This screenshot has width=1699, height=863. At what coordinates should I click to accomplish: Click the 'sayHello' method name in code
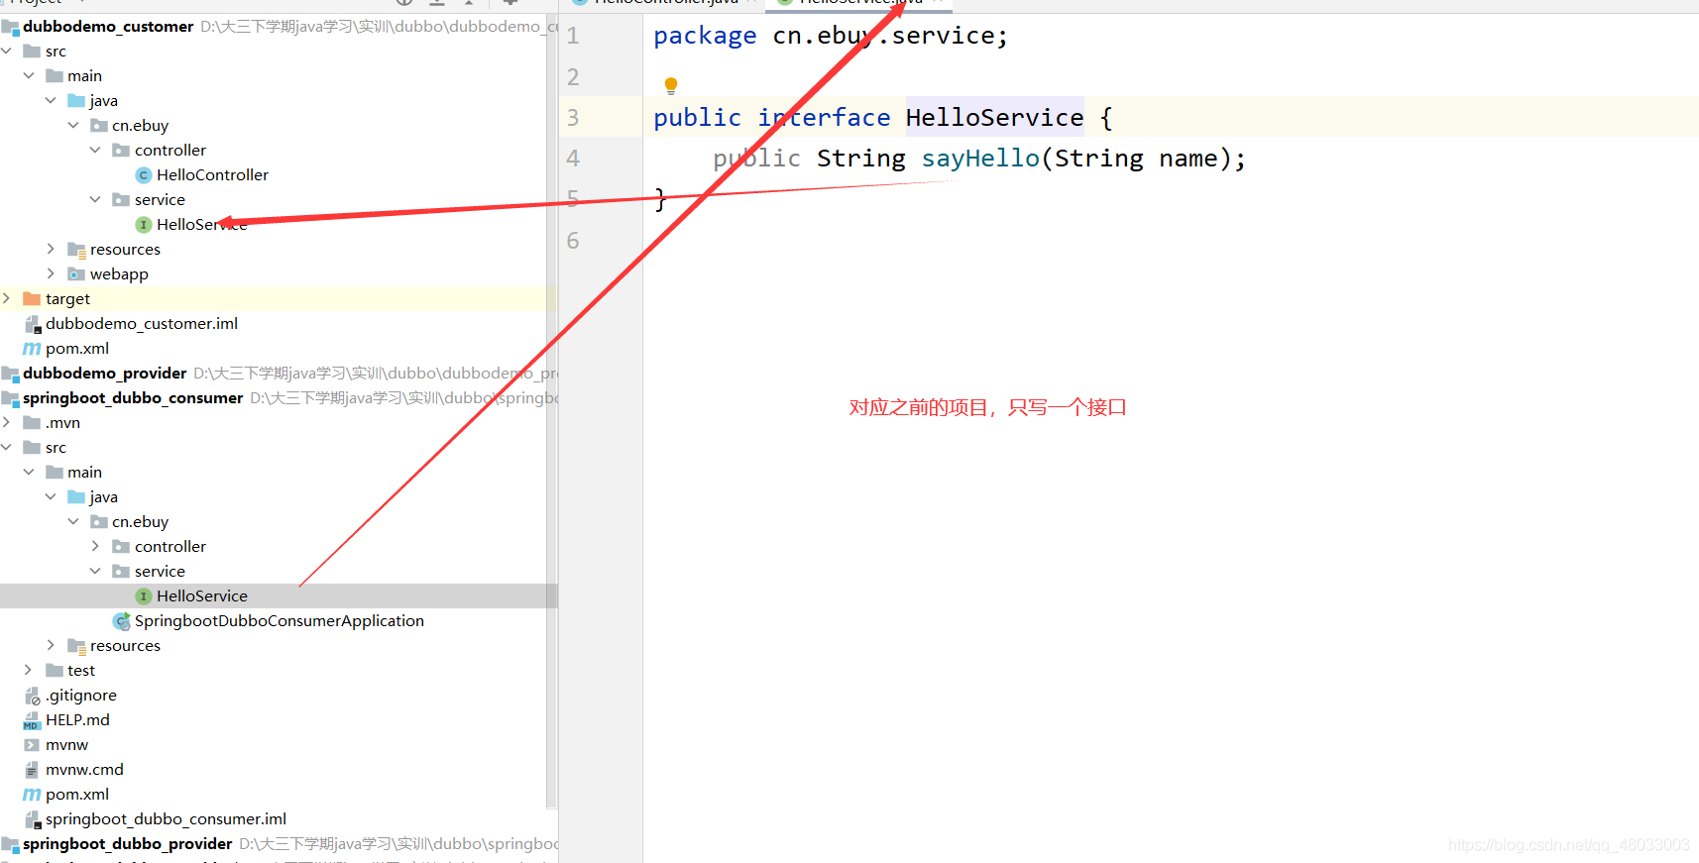[x=980, y=159]
